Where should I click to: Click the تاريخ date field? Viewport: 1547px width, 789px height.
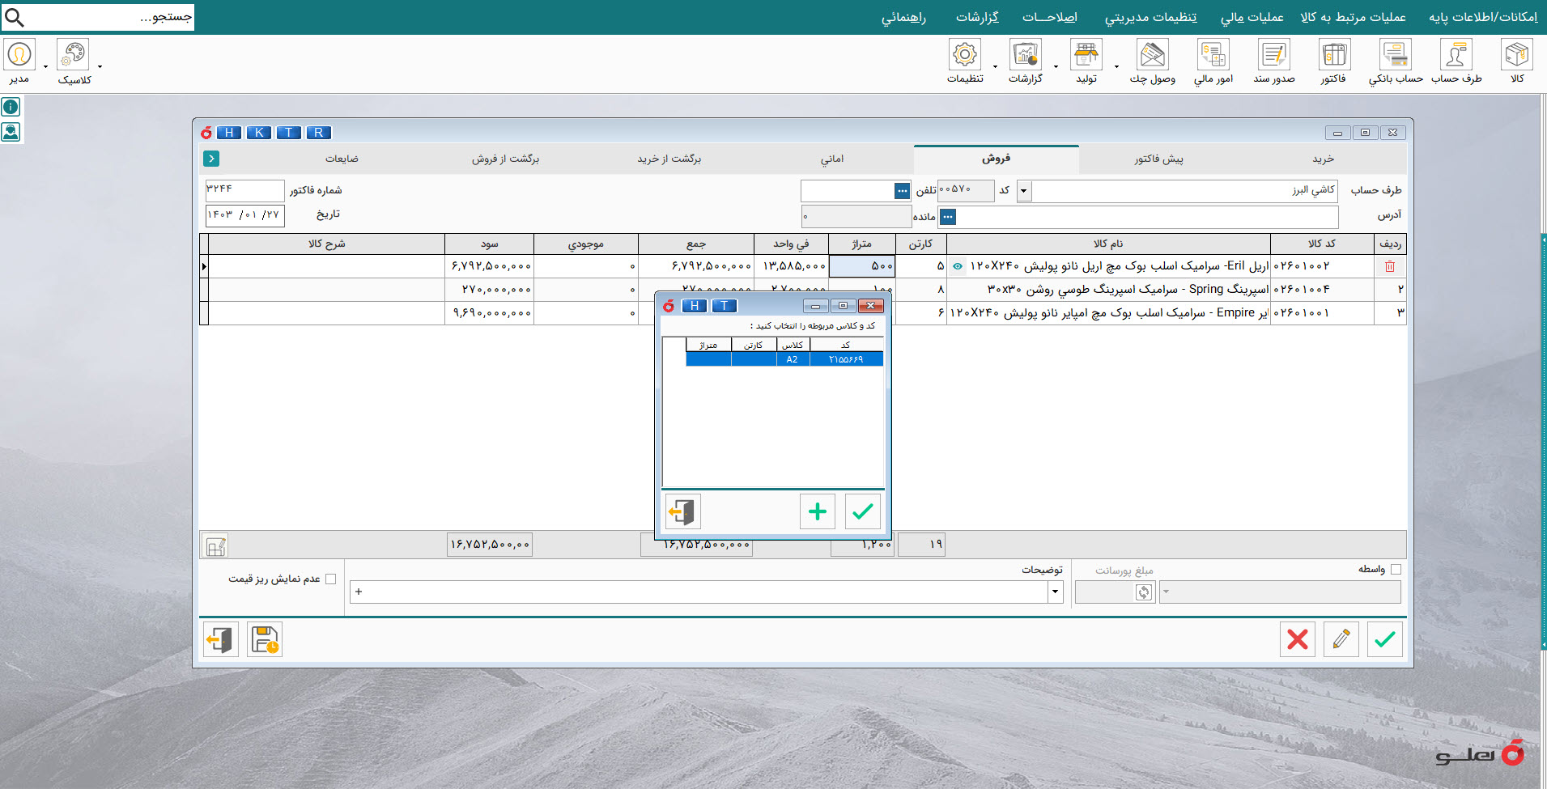pos(245,215)
